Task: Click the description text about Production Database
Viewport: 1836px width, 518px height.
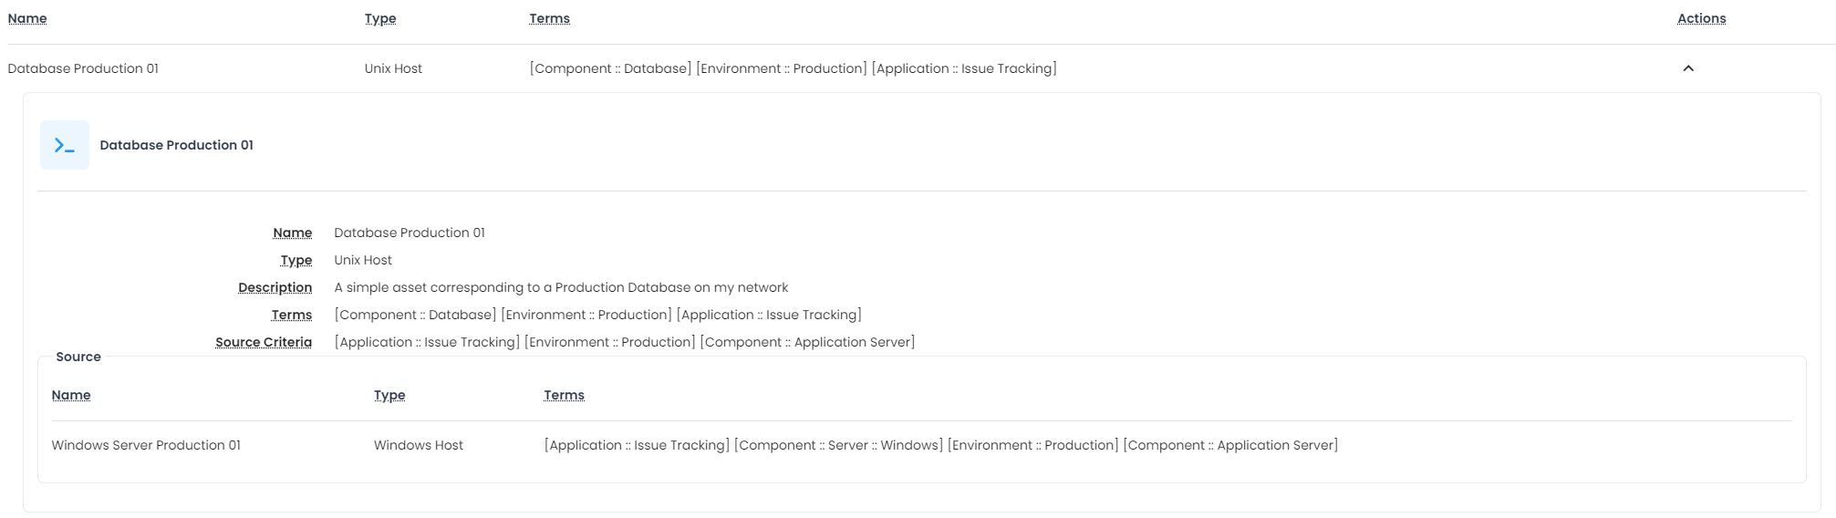Action: [561, 287]
